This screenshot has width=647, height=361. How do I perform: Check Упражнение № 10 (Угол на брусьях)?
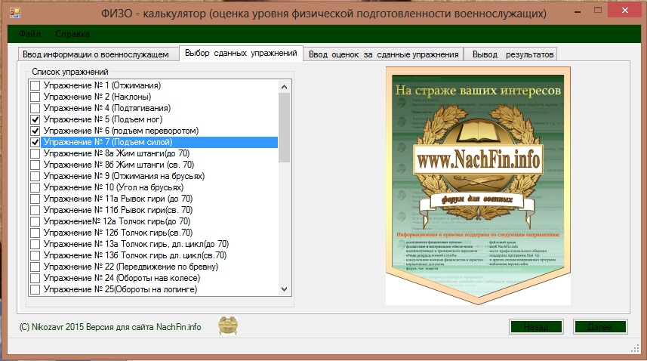[x=35, y=188]
